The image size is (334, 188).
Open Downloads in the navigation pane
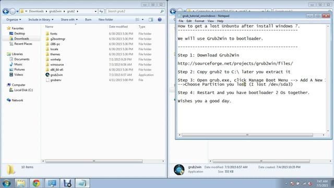(x=21, y=39)
